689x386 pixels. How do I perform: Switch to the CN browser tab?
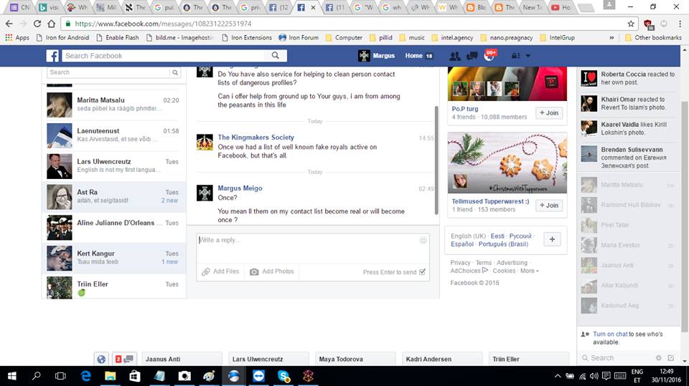(x=20, y=7)
